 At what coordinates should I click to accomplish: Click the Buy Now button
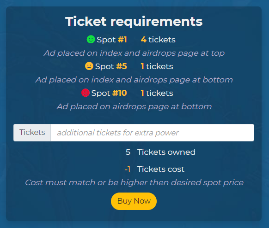[x=134, y=201]
